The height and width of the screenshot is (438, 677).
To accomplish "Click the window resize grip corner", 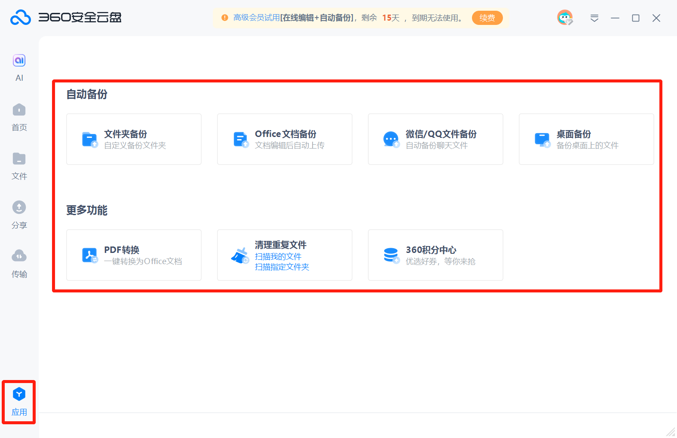I will point(671,432).
